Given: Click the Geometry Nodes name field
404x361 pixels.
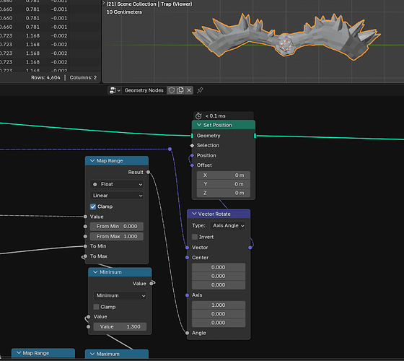Looking at the screenshot, I should [x=144, y=90].
